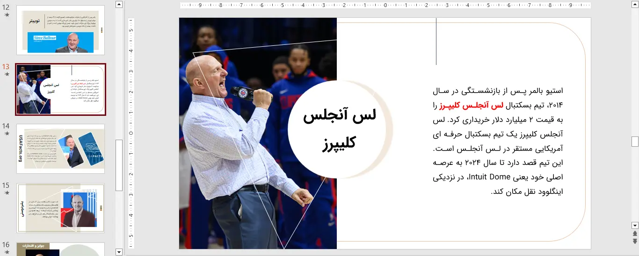Click the first paragraph line starting استیو بالمر
This screenshot has height=256, width=639.
498,91
